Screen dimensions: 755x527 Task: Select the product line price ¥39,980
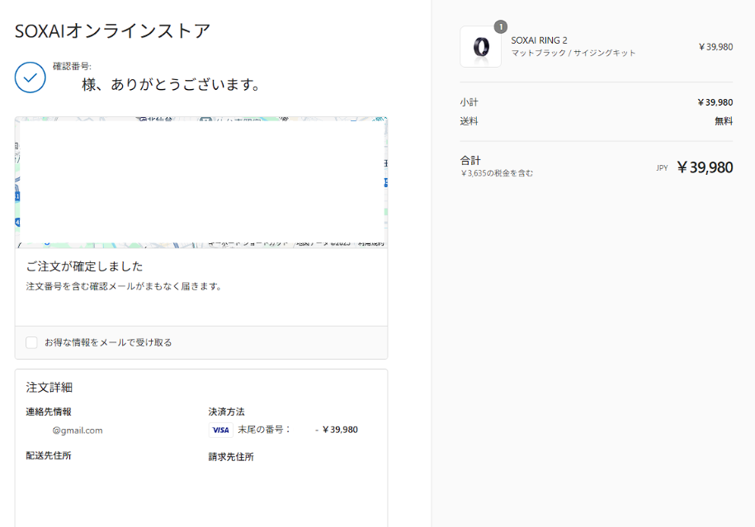pos(715,47)
